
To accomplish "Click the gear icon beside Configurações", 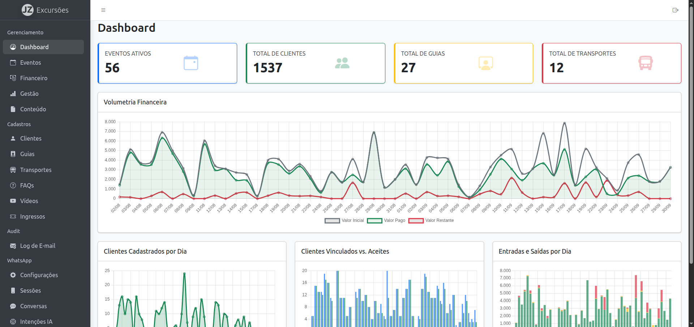I will 13,275.
